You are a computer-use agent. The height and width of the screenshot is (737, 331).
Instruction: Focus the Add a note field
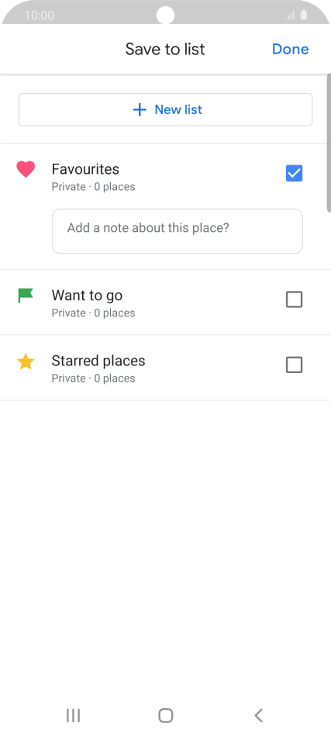[178, 231]
